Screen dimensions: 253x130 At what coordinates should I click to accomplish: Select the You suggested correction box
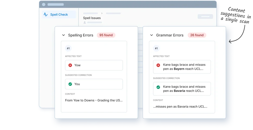point(94,84)
